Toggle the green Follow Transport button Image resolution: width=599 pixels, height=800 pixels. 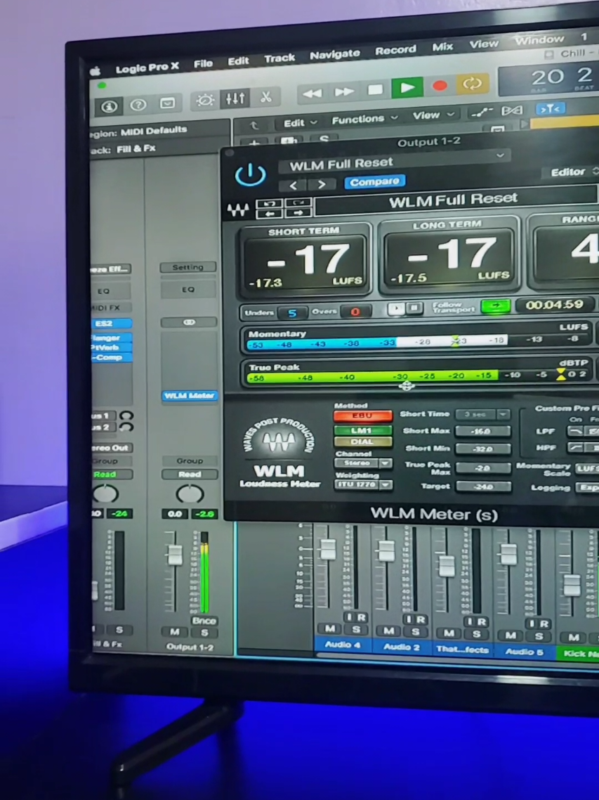(495, 306)
